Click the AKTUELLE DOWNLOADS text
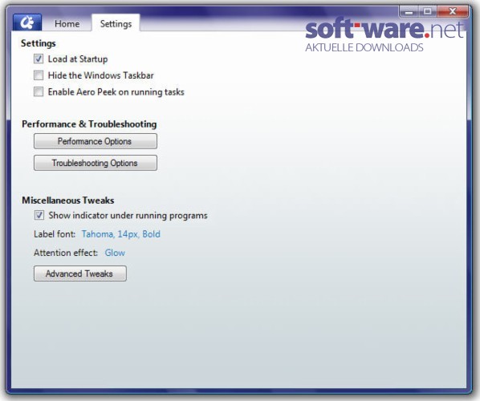Image resolution: width=480 pixels, height=401 pixels. [x=364, y=47]
